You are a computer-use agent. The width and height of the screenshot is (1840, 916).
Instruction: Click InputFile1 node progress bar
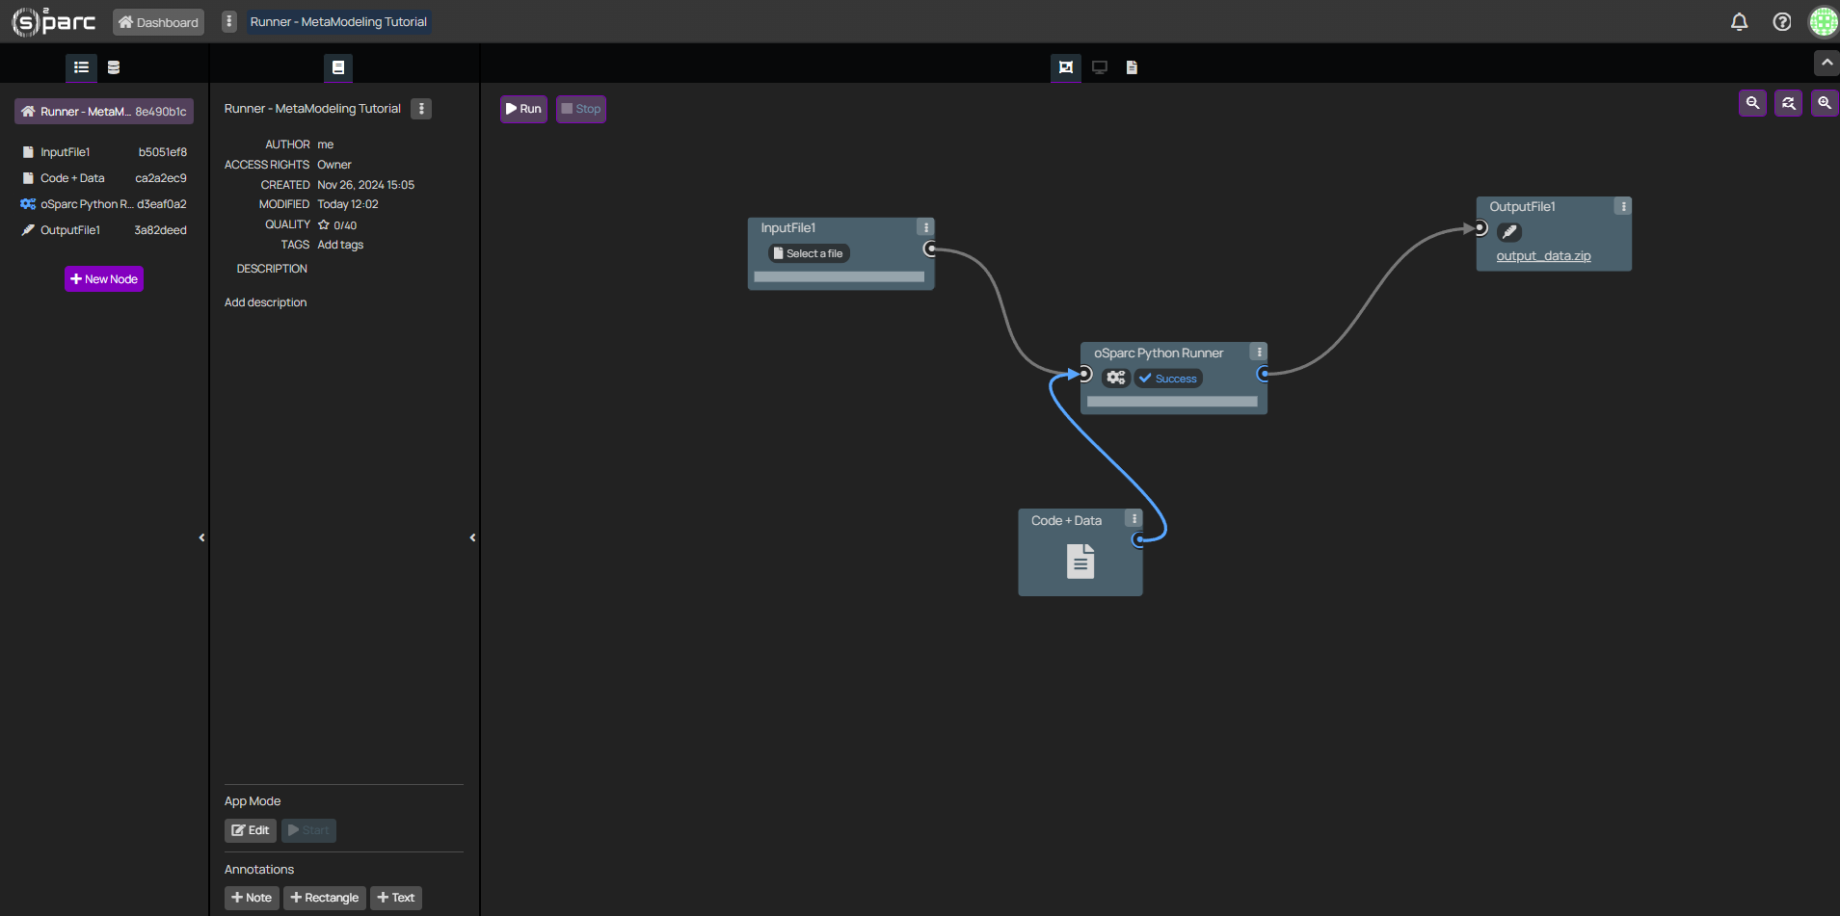coord(839,277)
